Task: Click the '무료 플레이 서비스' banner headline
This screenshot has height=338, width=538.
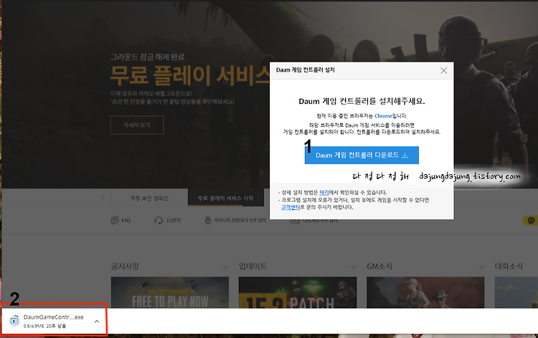Action: click(190, 76)
